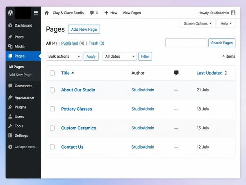Sort by Last Updated column header
Viewport: 246px width, 185px height.
click(210, 73)
